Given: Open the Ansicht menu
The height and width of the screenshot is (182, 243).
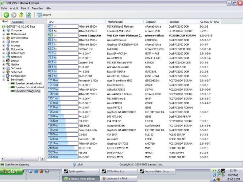Looking at the screenshot, I should 14,8.
